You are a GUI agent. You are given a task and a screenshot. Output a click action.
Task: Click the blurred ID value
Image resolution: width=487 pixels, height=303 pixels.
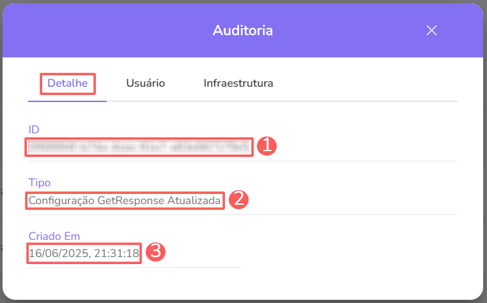(139, 147)
